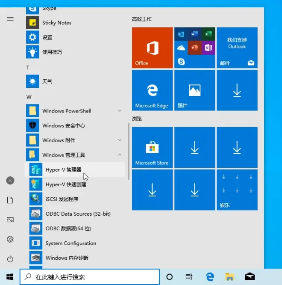
Task: Open ODBC 数据源(64 位)
Action: coord(75,229)
